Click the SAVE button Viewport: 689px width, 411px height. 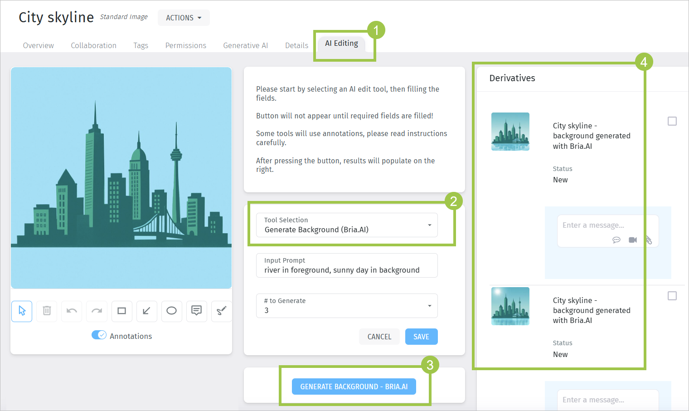point(421,337)
